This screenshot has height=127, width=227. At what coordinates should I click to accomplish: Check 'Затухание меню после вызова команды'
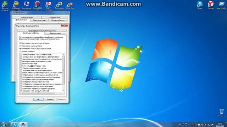tap(21, 71)
